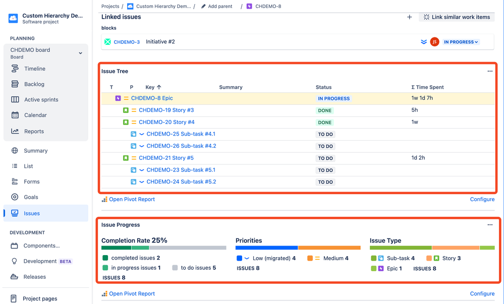Open CHDEMO-21 Story #5
504x304 pixels.
click(166, 158)
